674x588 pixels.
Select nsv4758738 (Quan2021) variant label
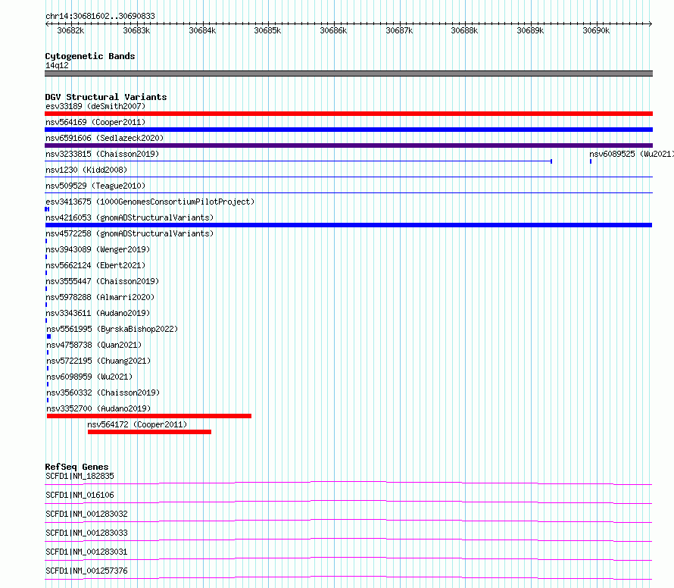94,345
